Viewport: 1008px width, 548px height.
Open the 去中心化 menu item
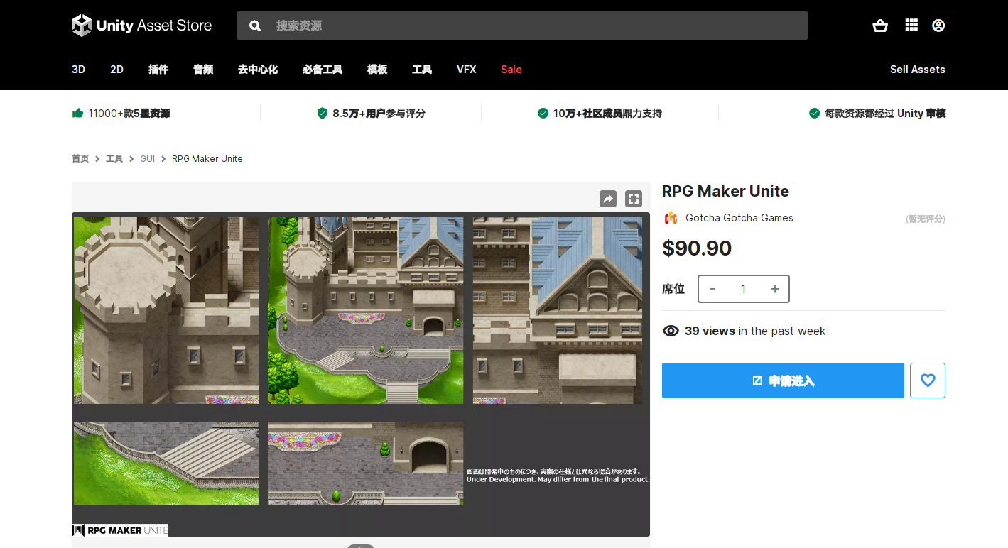258,70
